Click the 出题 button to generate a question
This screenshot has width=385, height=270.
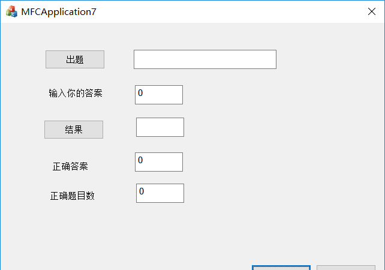[75, 59]
